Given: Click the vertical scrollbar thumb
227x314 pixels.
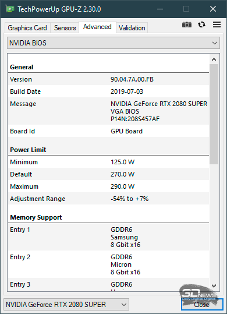Looking at the screenshot, I should click(214, 114).
